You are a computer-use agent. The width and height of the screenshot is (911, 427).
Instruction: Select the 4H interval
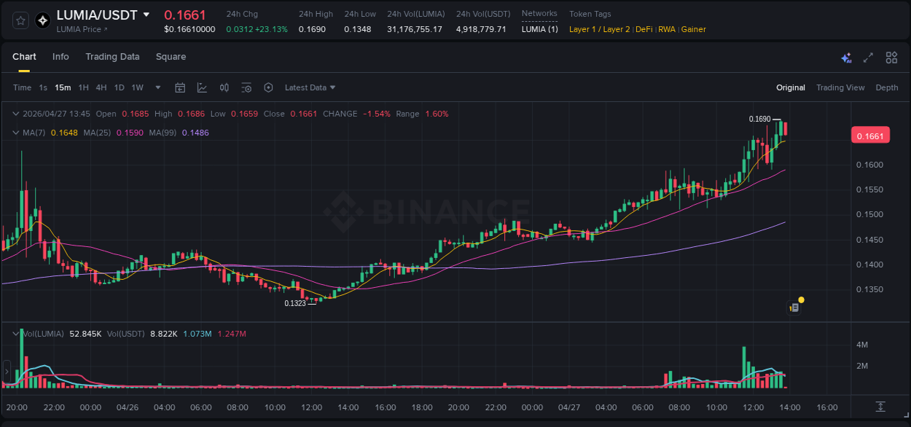[x=101, y=87]
